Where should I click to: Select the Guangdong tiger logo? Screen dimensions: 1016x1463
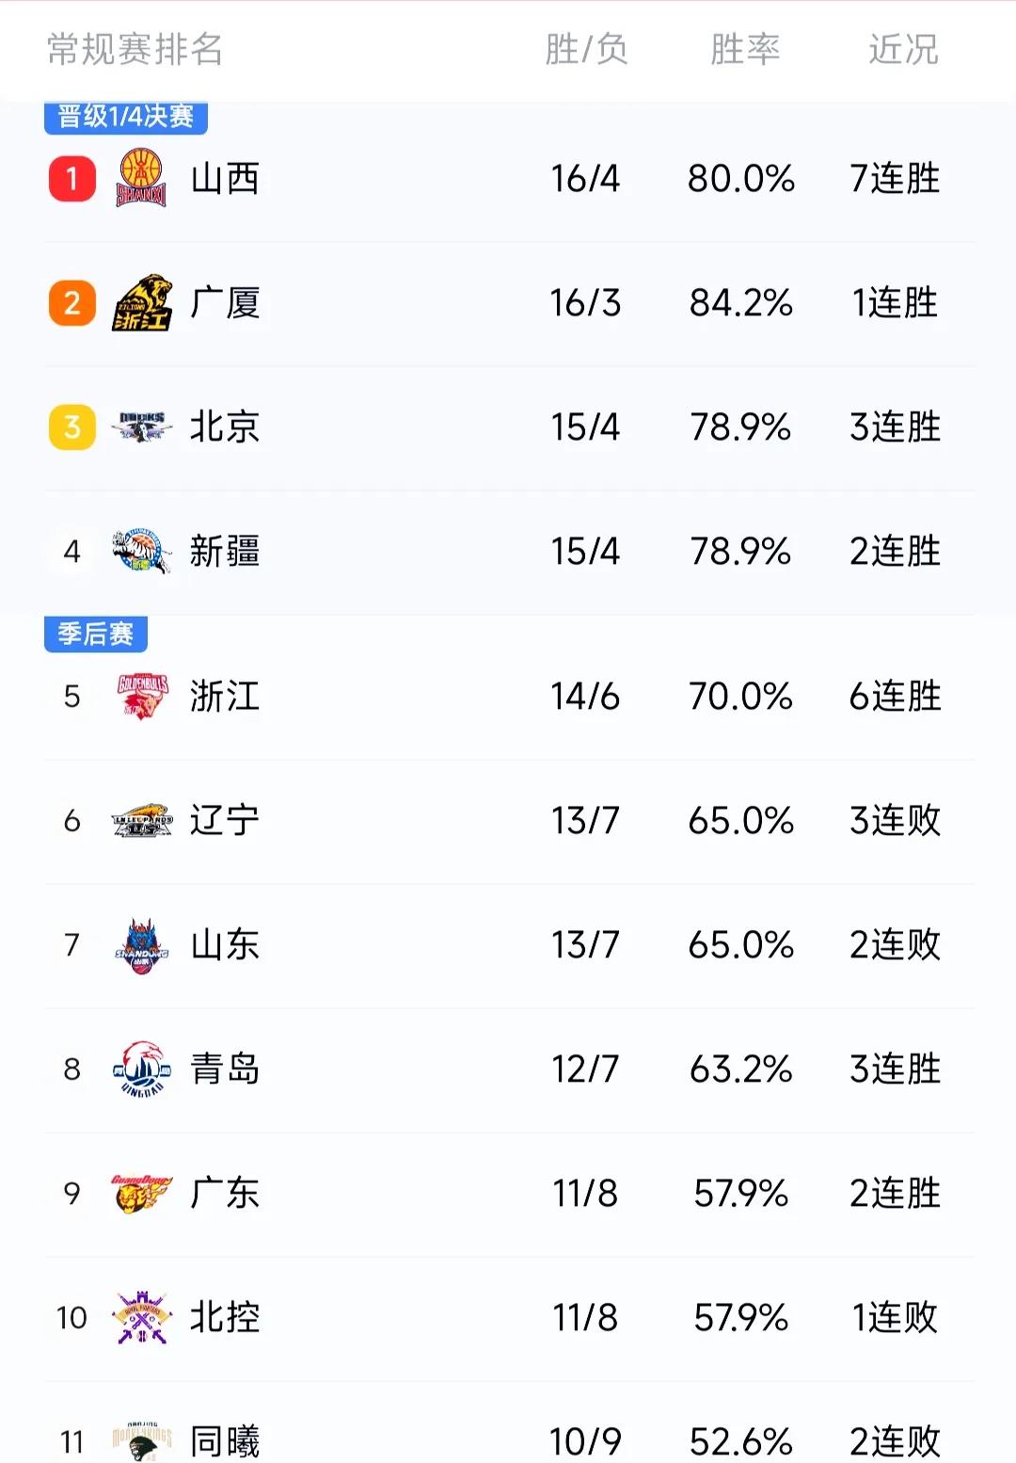coord(142,1194)
